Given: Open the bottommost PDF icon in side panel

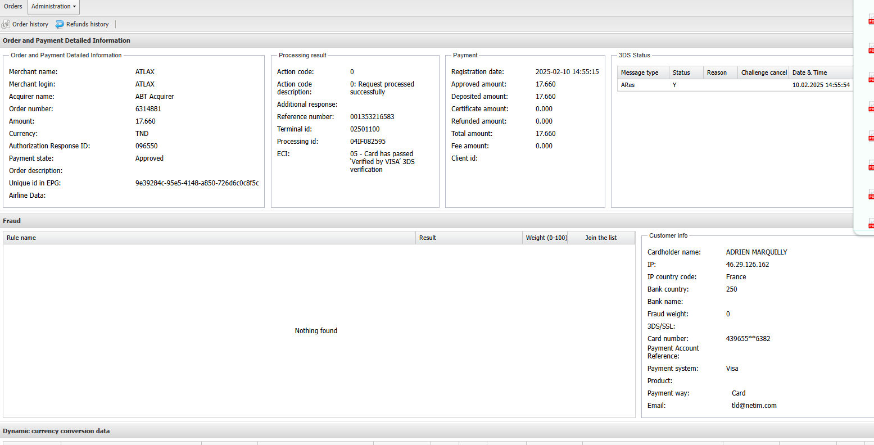Looking at the screenshot, I should [871, 224].
